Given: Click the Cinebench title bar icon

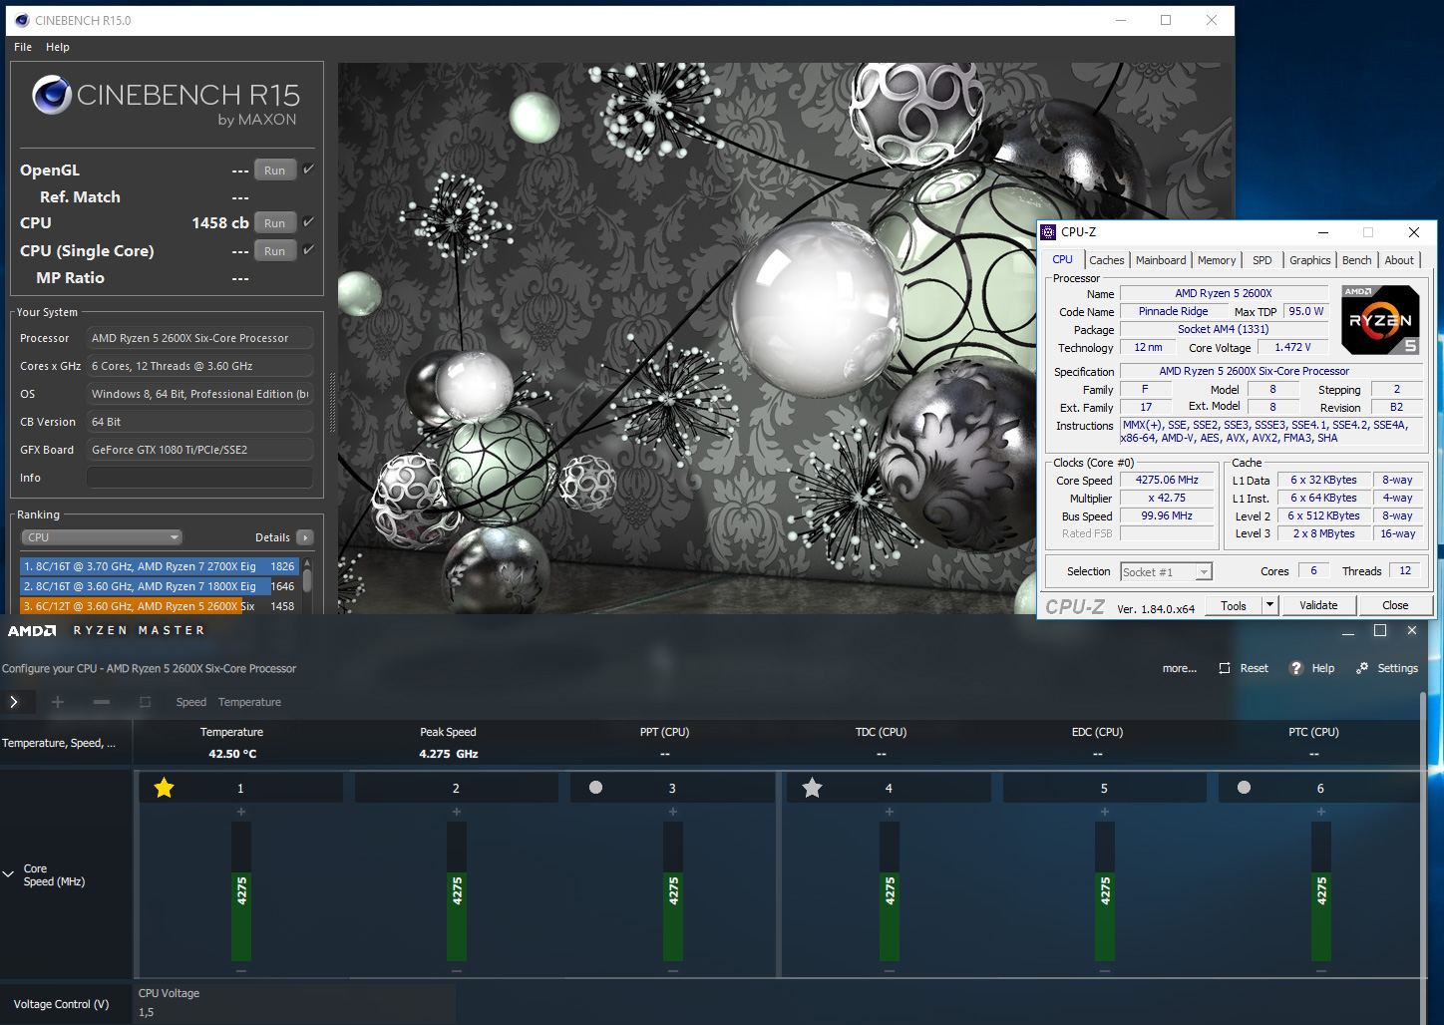Looking at the screenshot, I should pos(22,20).
